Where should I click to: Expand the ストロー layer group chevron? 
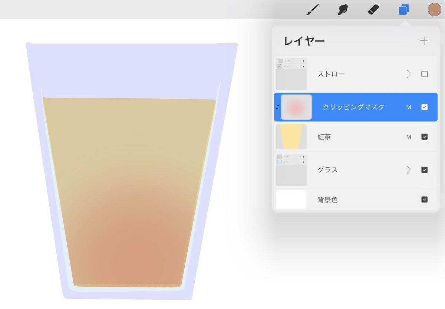click(409, 74)
